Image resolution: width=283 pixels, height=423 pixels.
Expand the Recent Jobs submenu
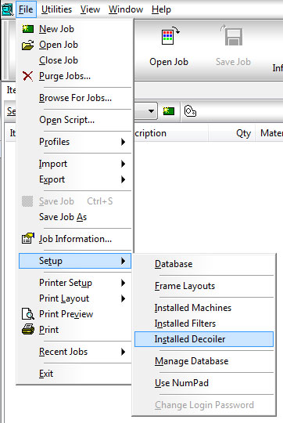(75, 352)
